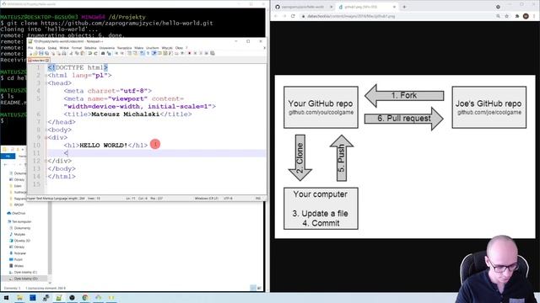
Task: Click the Open file icon in Notepad++ toolbar
Action: (x=35, y=53)
